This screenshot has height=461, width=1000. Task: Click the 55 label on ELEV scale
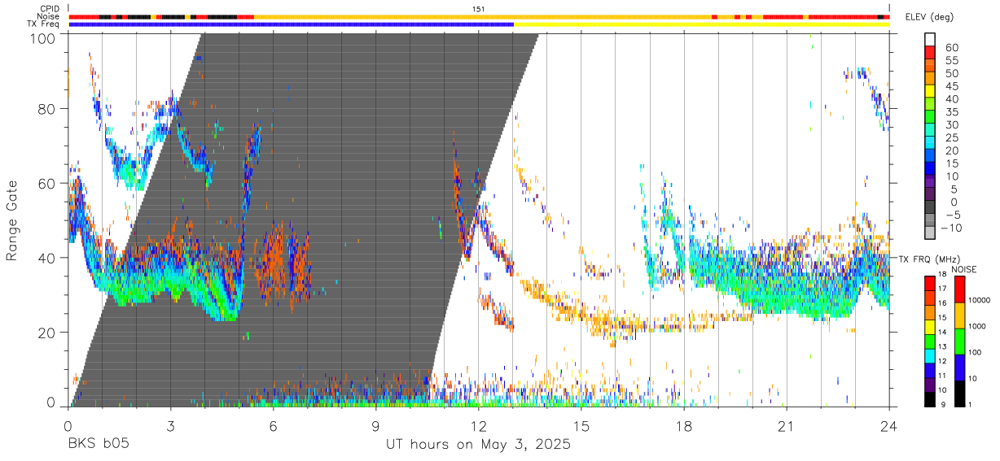tap(950, 61)
